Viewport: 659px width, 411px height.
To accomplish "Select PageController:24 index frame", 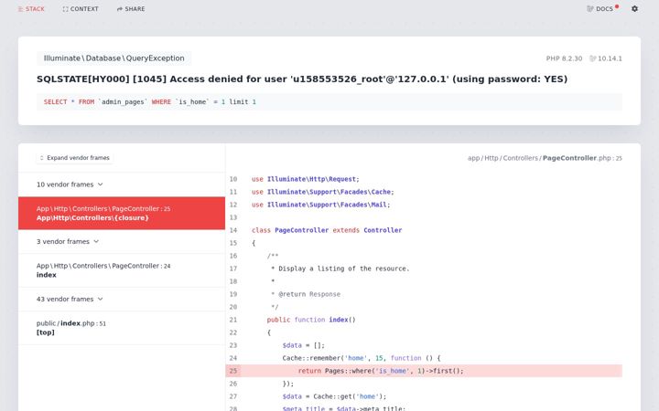I will pyautogui.click(x=122, y=270).
